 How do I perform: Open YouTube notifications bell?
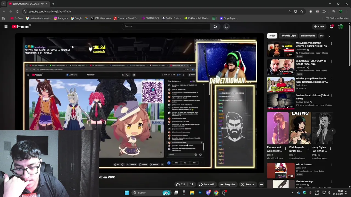point(331,27)
